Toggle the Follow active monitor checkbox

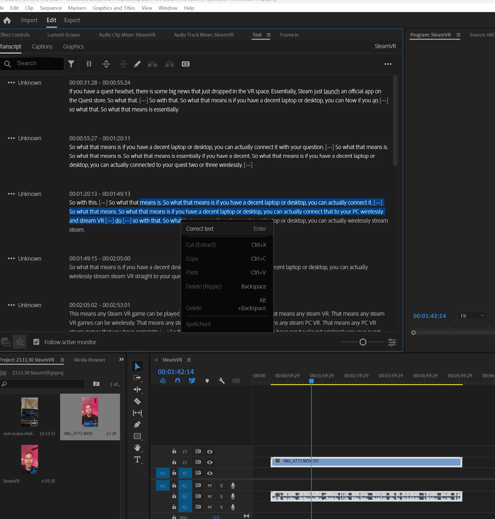click(36, 342)
